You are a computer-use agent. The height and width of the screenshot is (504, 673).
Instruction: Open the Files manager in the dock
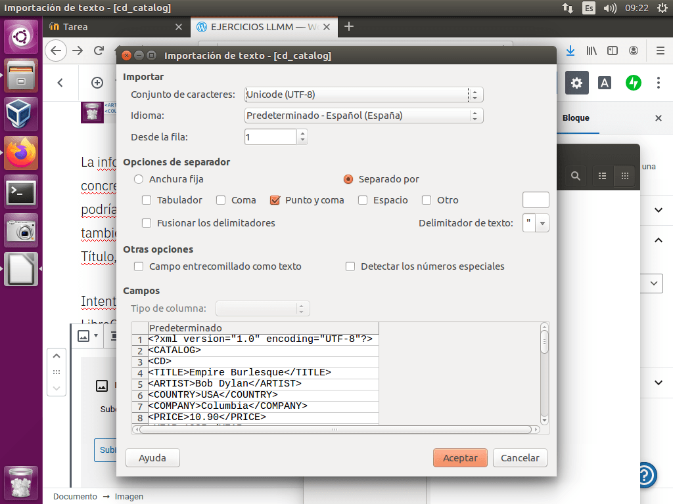[x=22, y=75]
